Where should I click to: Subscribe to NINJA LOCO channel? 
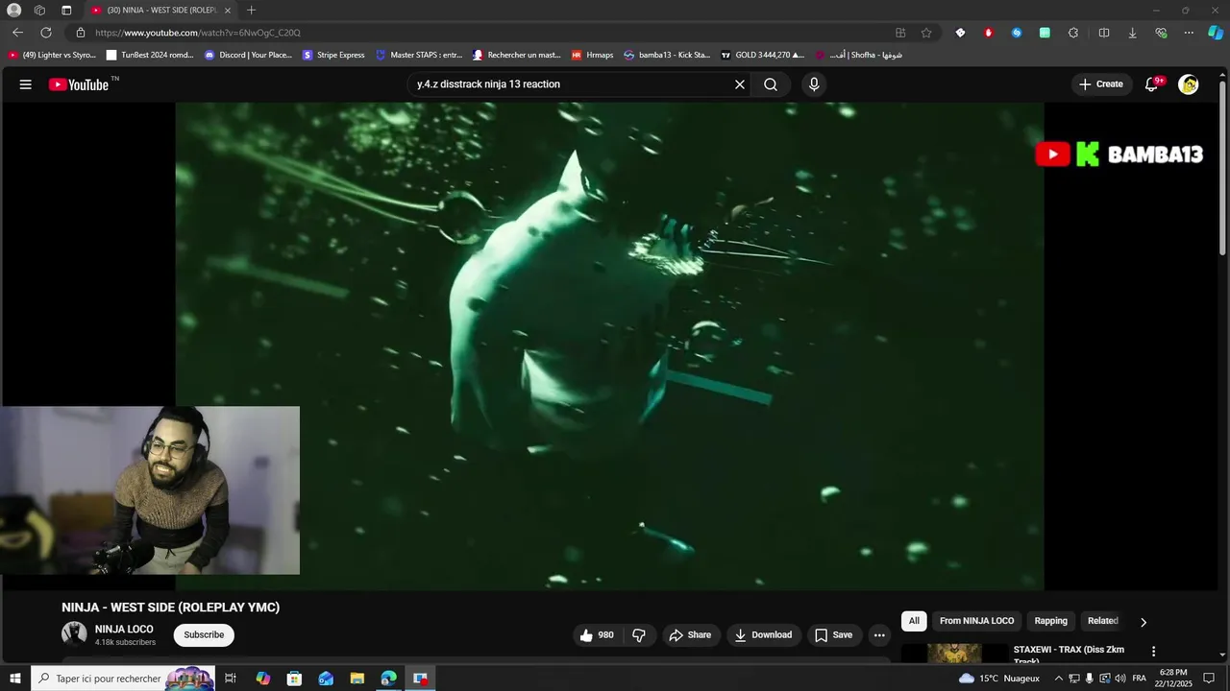[x=204, y=634]
